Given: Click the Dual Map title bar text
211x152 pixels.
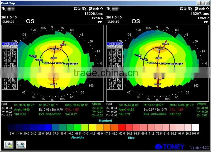Looking at the screenshot, I should (8, 3).
